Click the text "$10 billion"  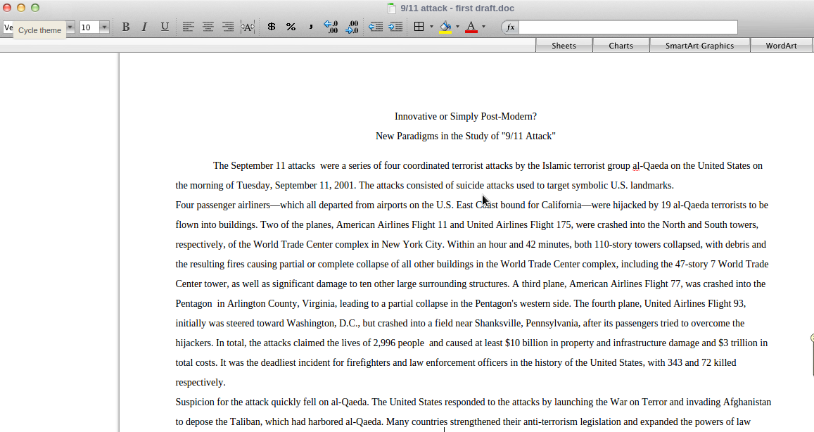pyautogui.click(x=528, y=343)
